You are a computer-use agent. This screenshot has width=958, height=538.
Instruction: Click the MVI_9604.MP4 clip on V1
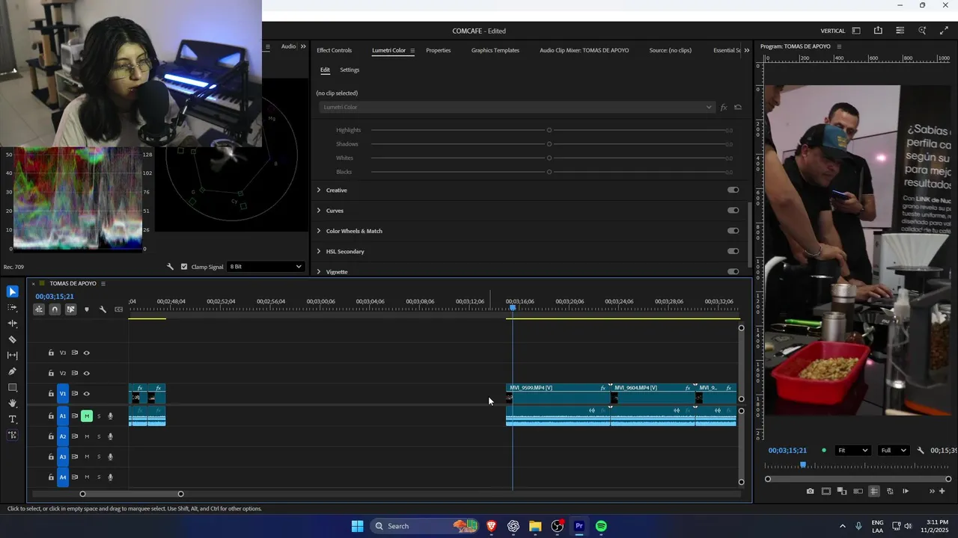[653, 394]
